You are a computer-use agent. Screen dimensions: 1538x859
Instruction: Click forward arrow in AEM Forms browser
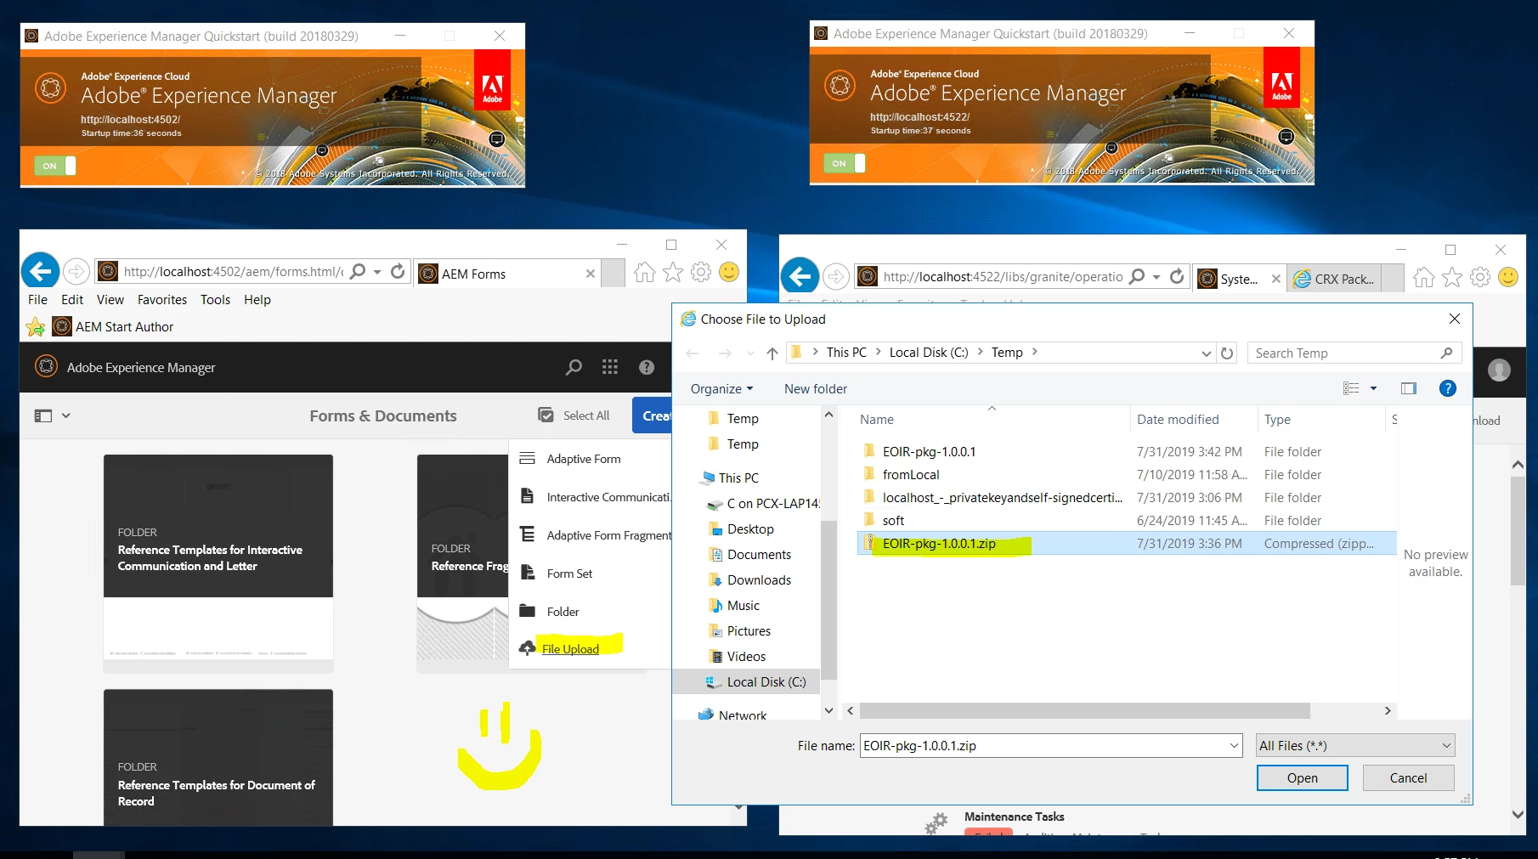pos(76,272)
